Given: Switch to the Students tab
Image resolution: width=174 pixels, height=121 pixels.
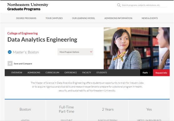Looking at the screenshot, I should point(102,73).
